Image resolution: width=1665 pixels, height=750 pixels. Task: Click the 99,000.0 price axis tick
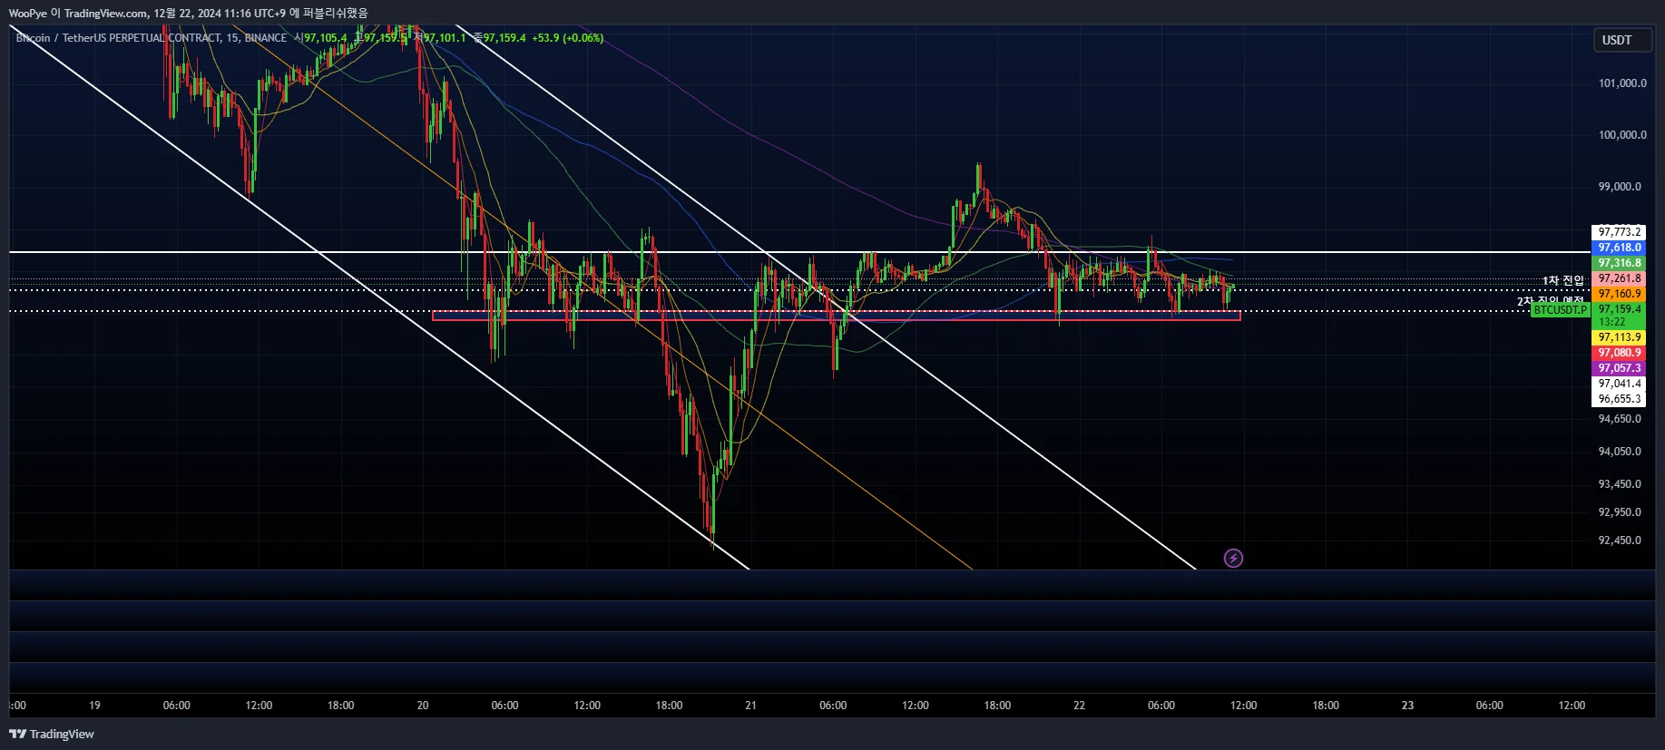coord(1620,187)
